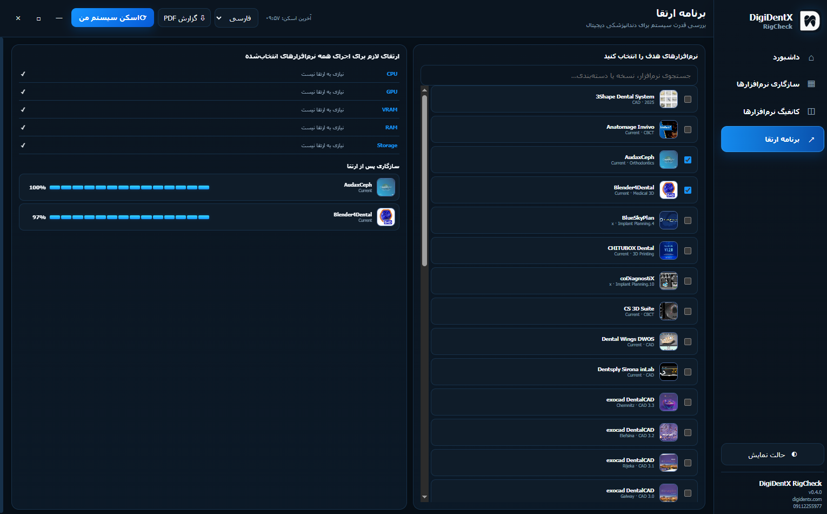Go to سازگاری نرم‌افزارها in the sidebar
The image size is (827, 514).
tap(772, 84)
